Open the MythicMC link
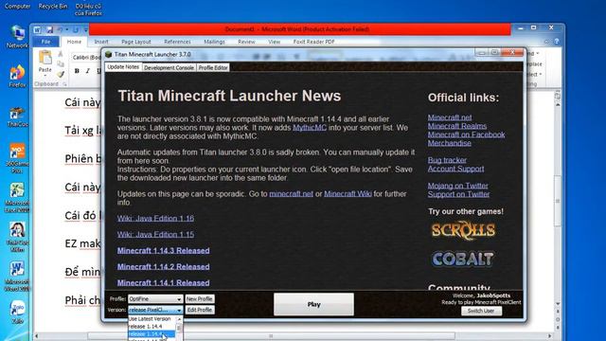The height and width of the screenshot is (341, 606). pos(310,128)
